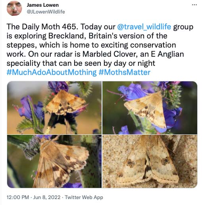Select the phrase 'The Daily Moth 465'
The height and width of the screenshot is (205, 202).
coord(41,27)
